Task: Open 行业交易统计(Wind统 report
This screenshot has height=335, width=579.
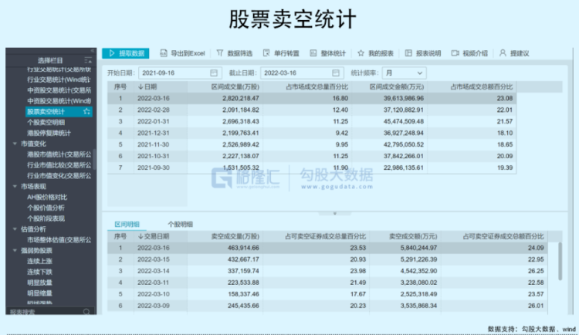Action: (x=59, y=80)
